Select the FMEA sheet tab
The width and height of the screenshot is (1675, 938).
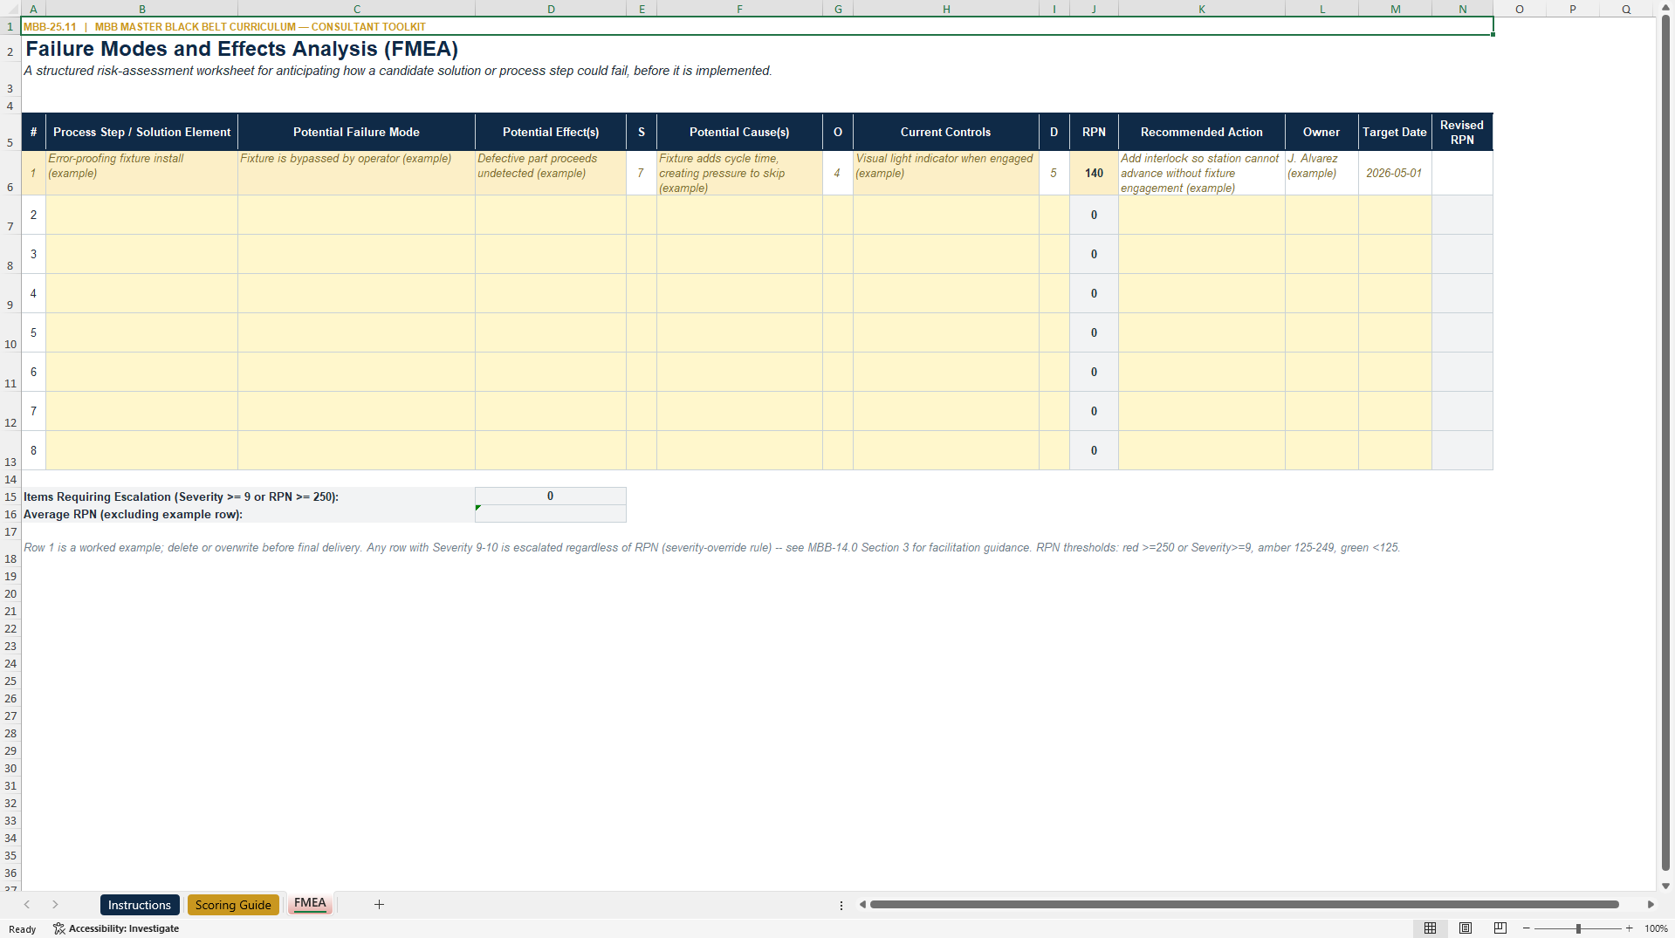(310, 904)
